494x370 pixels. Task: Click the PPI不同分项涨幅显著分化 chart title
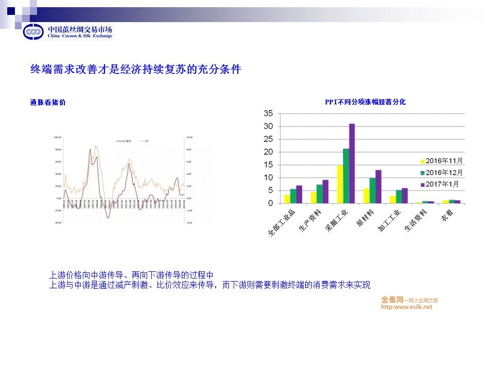[x=365, y=102]
